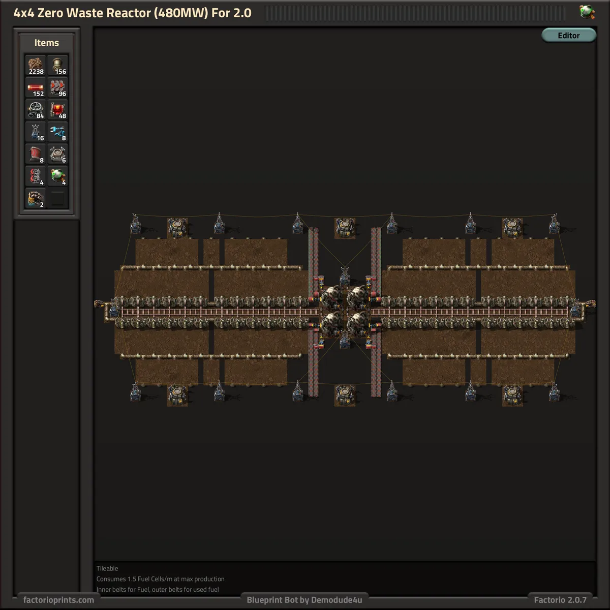Open the Editor button
Viewport: 610px width, 610px height.
click(568, 35)
